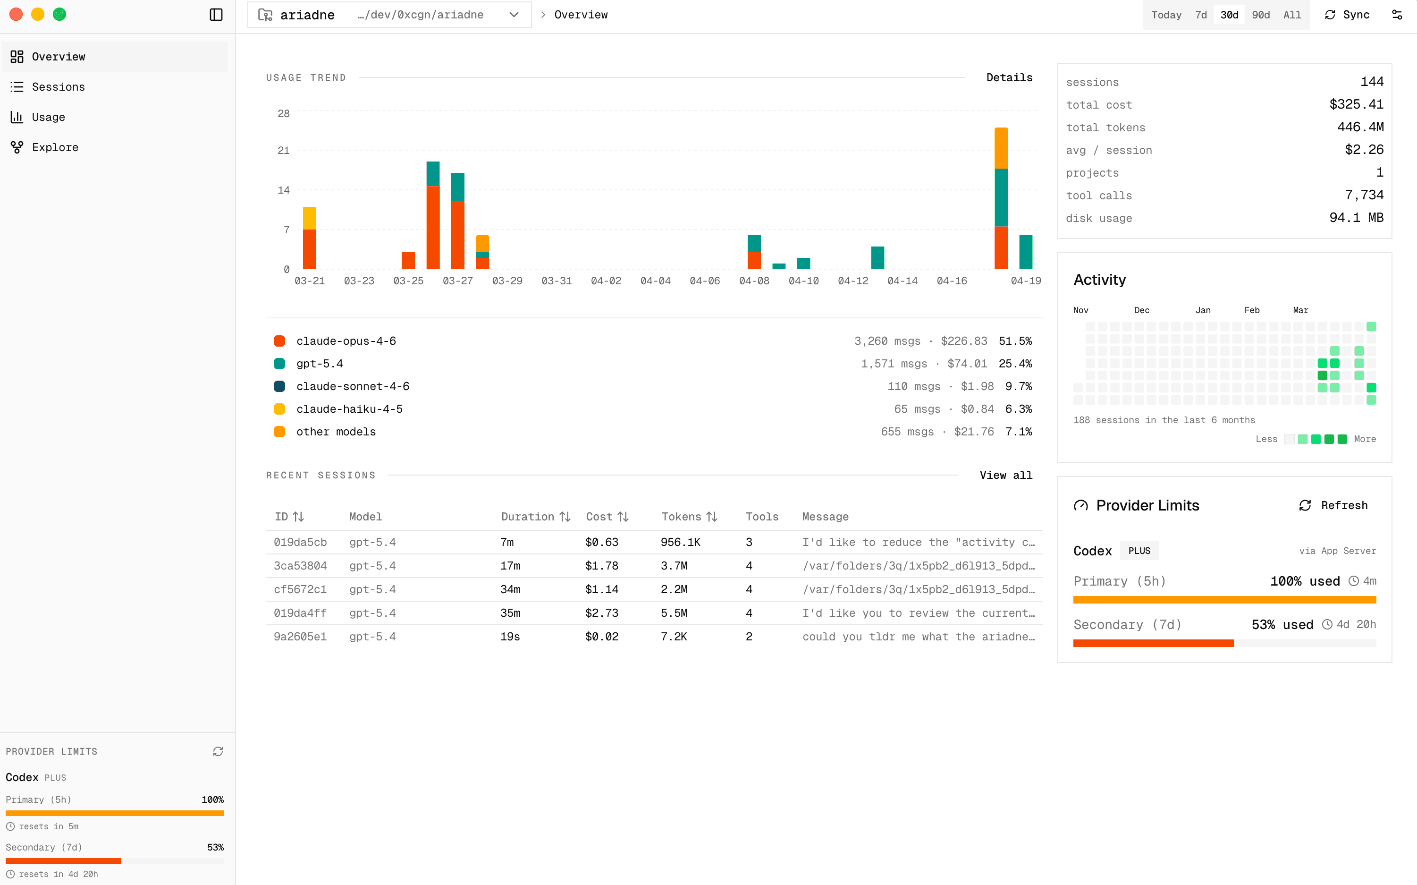This screenshot has height=885, width=1417.
Task: Open the Usage page in the sidebar
Action: pos(48,117)
